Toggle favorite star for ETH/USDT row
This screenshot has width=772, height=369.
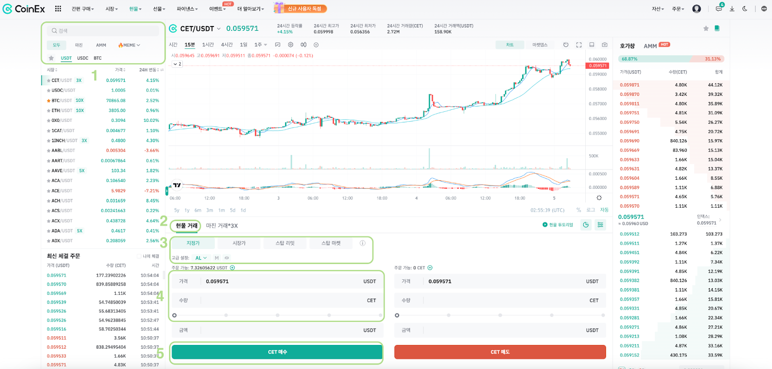point(48,111)
